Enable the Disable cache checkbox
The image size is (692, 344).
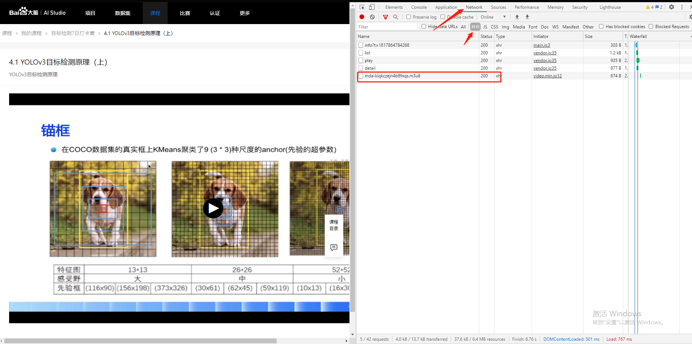pyautogui.click(x=443, y=17)
